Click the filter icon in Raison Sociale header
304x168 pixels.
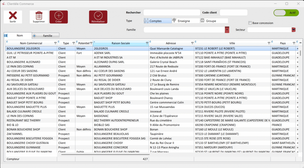[x=147, y=43]
